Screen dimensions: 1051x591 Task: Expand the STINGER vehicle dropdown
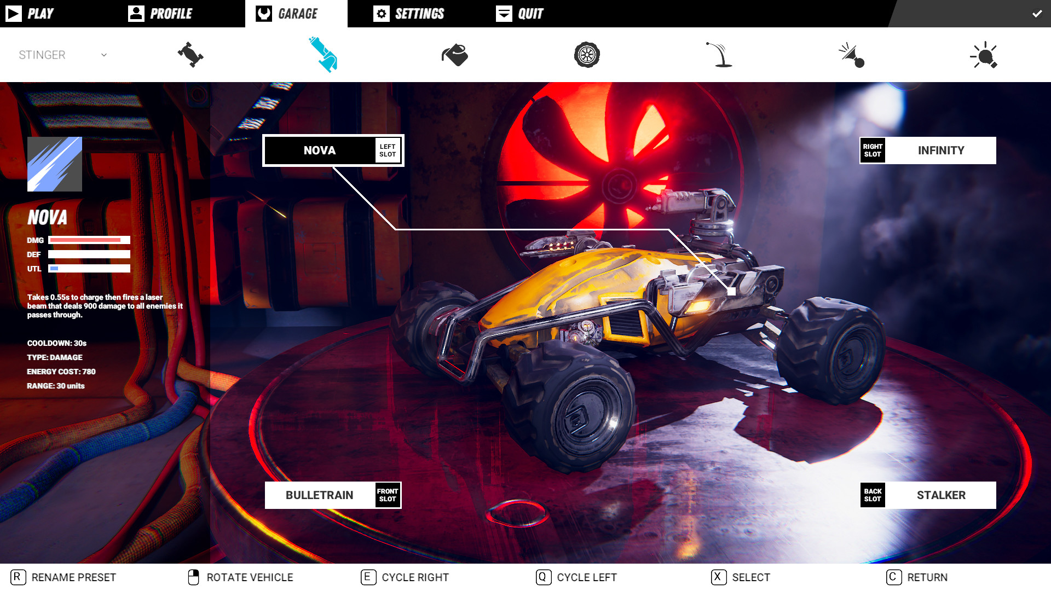pos(103,55)
